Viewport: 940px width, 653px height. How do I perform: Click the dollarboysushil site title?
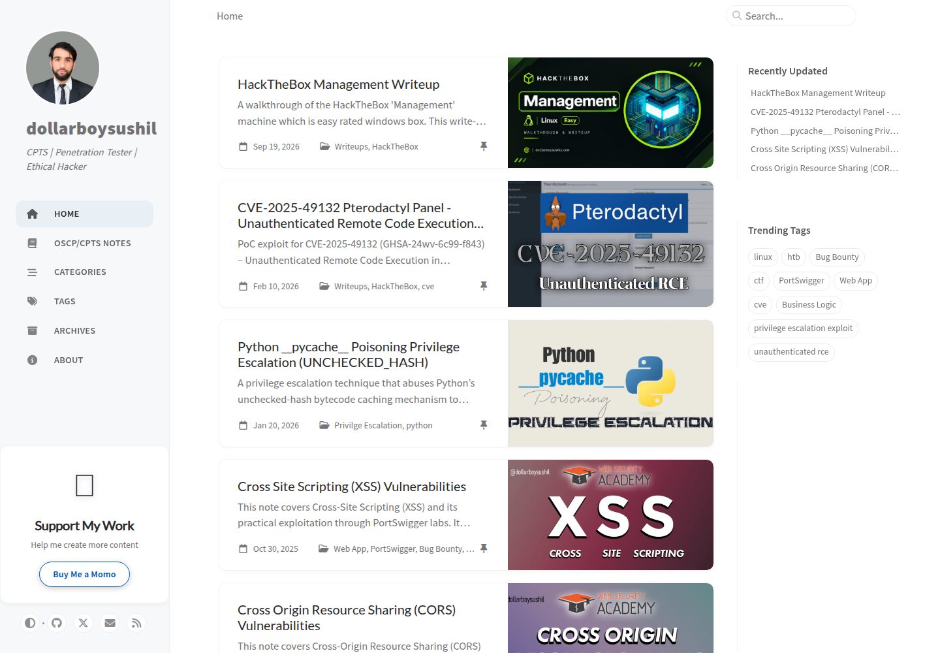click(x=91, y=129)
